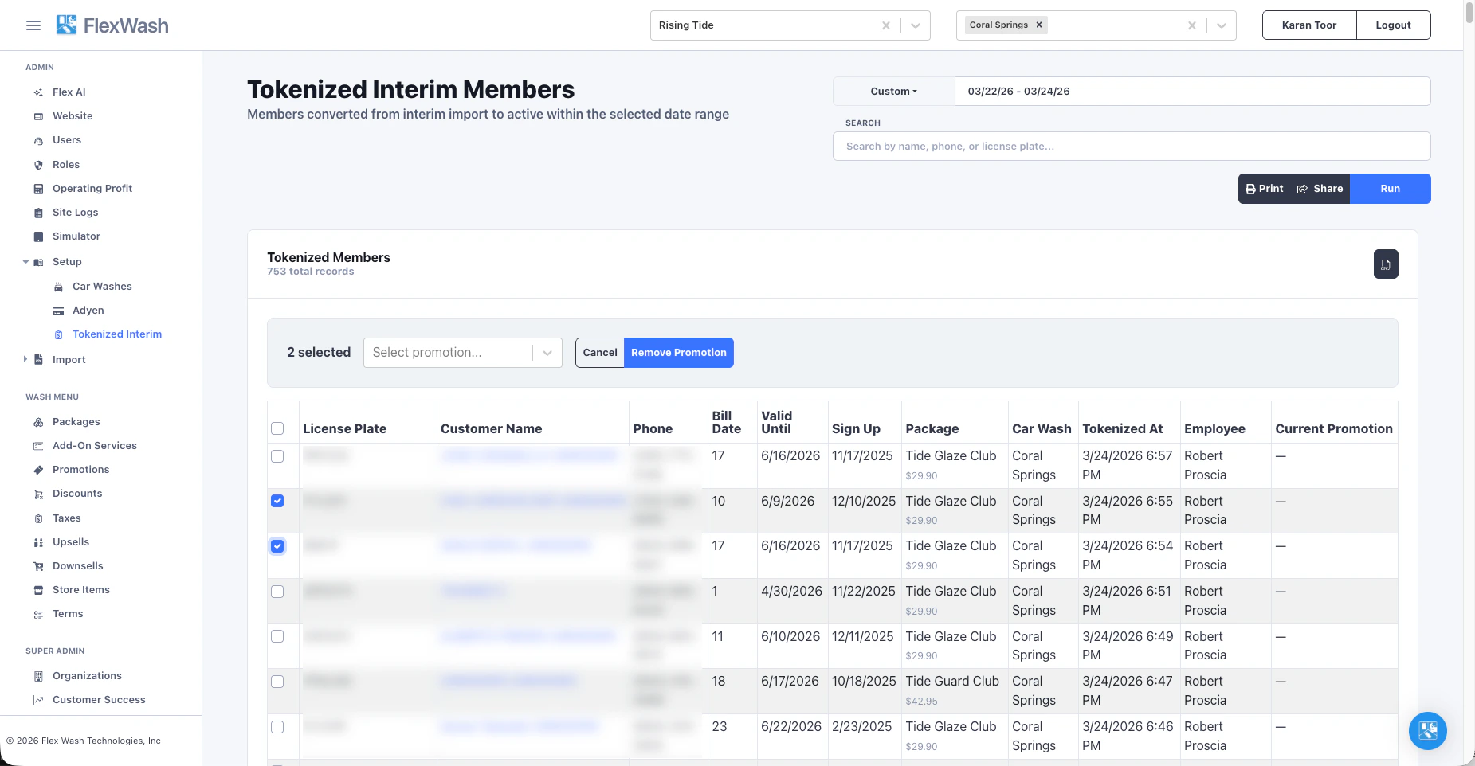This screenshot has height=766, width=1475.
Task: Clear all selected car wash locations
Action: tap(1192, 25)
